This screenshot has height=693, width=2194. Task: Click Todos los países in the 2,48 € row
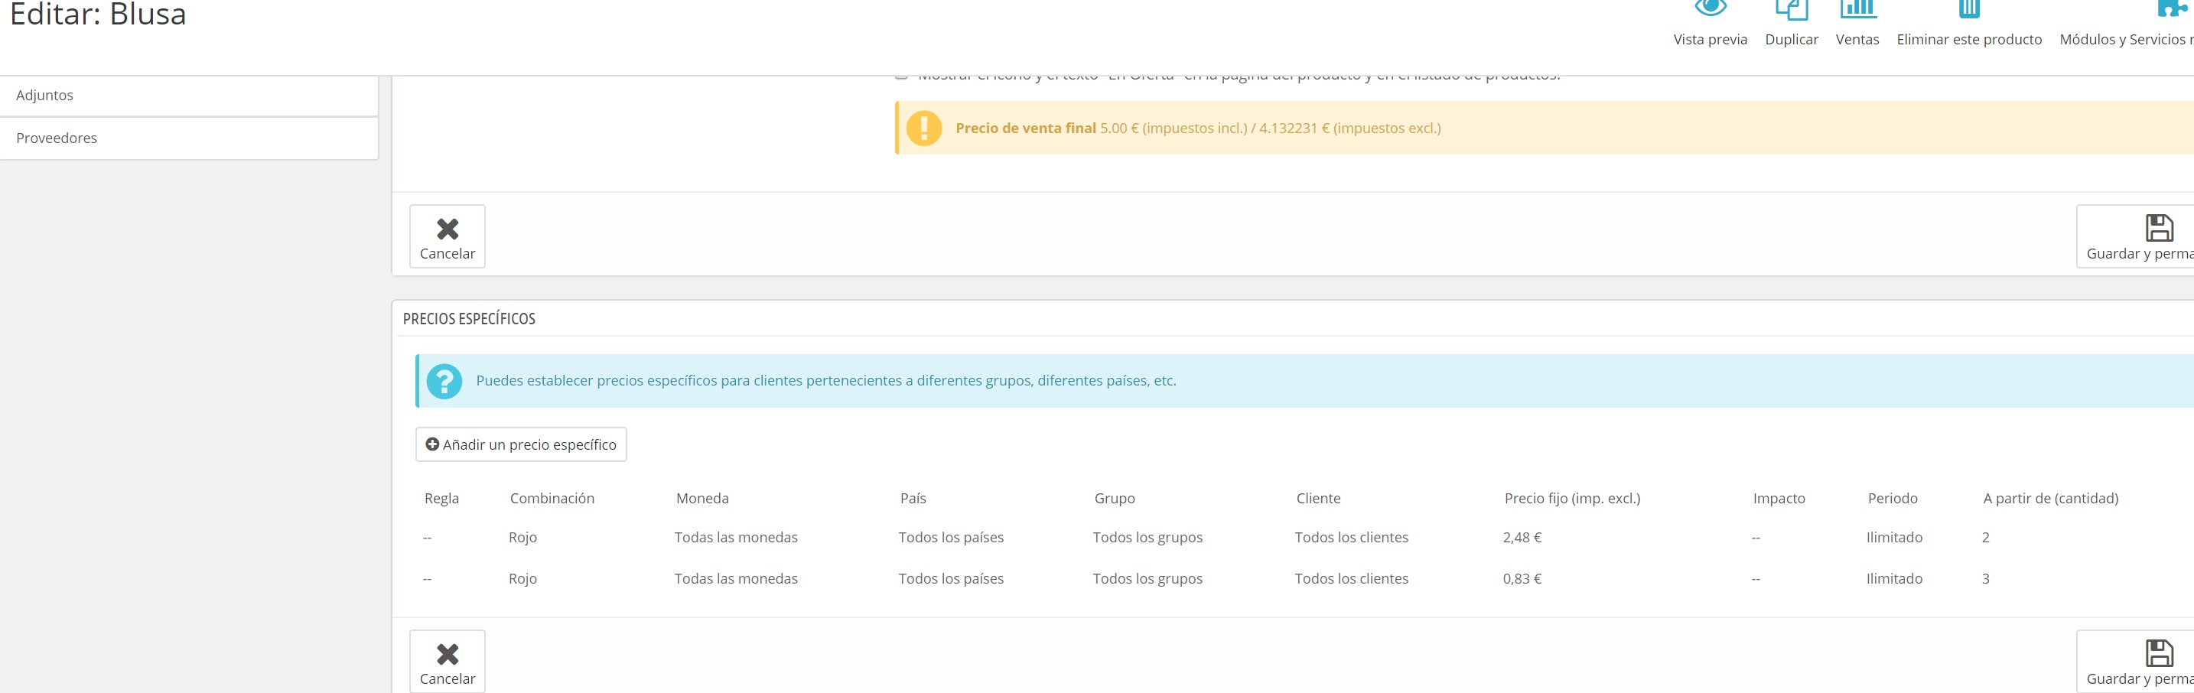[951, 537]
